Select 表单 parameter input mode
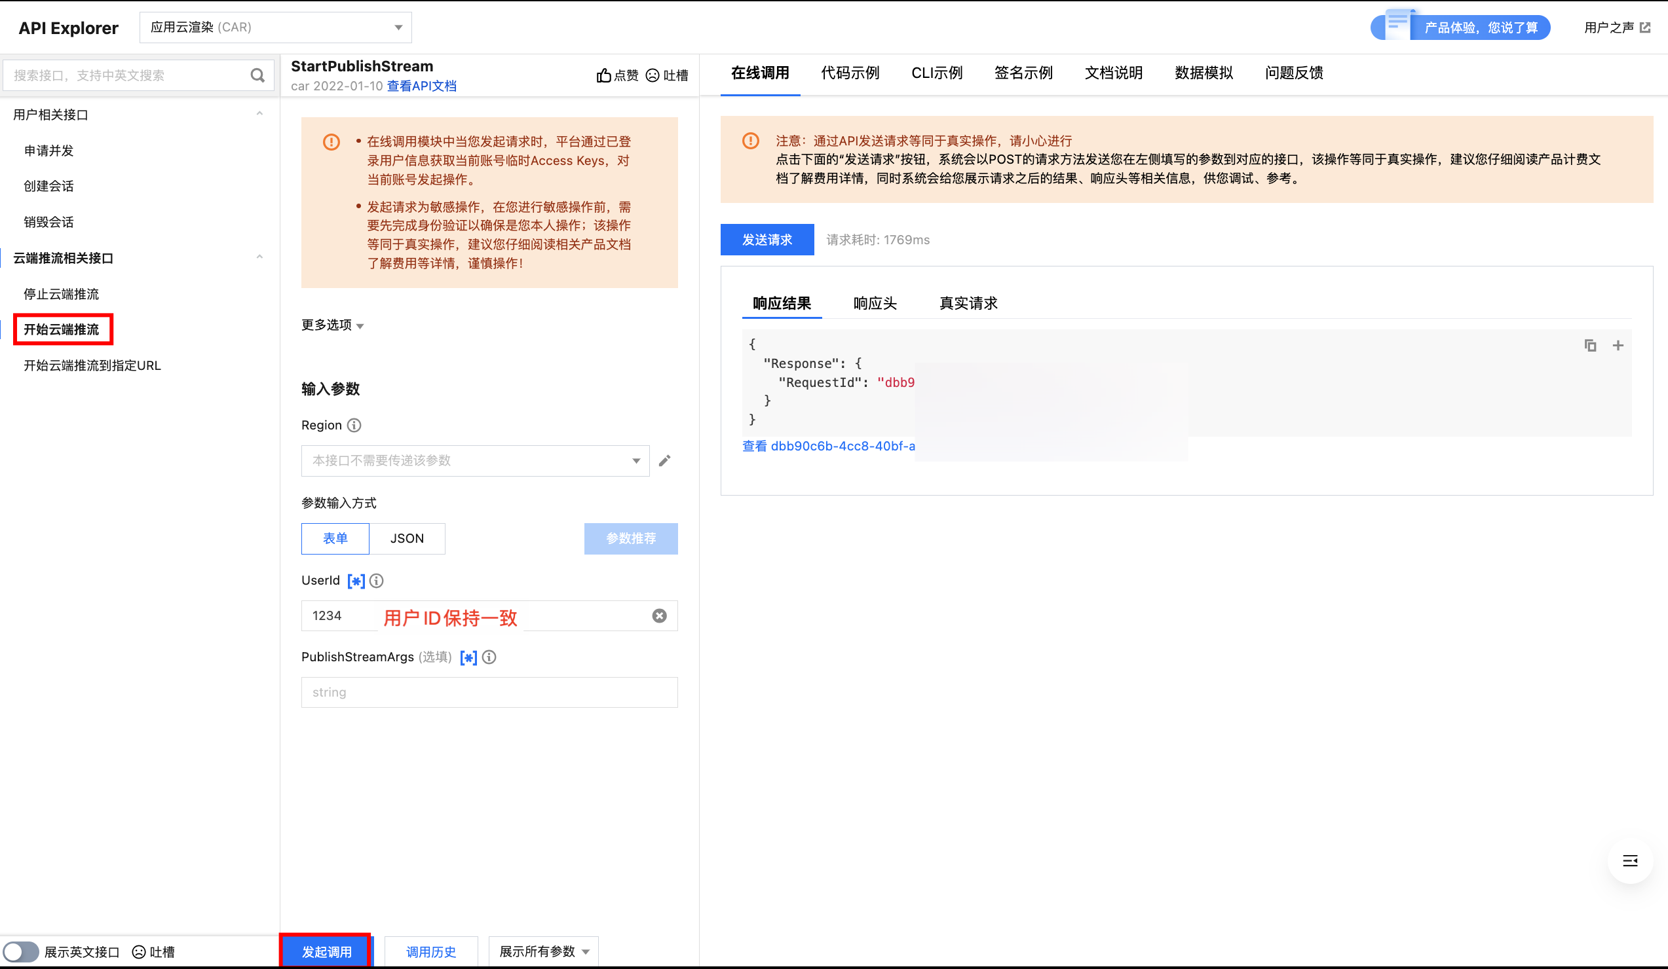 point(335,538)
